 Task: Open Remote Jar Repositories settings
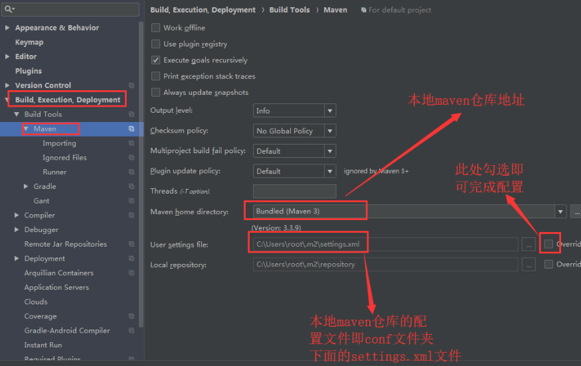coord(66,244)
